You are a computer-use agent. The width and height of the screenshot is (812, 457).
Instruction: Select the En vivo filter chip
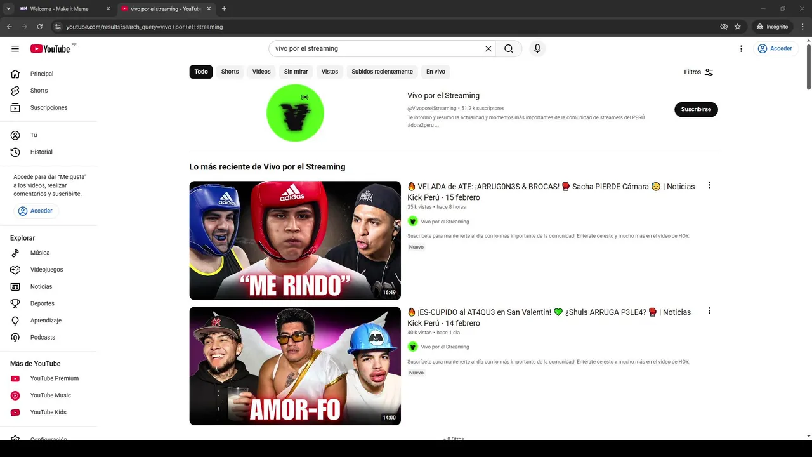click(435, 72)
